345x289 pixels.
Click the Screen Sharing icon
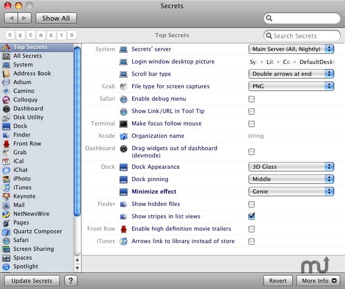click(6, 249)
